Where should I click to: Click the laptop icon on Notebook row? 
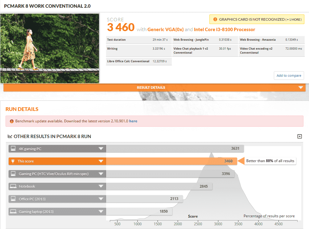[13, 186]
